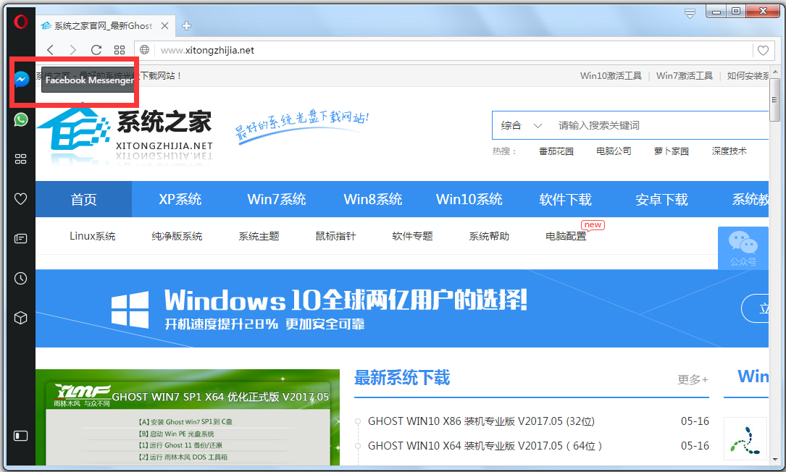Screen dimensions: 786x472
Task: Click the site info globe icon
Action: 144,50
